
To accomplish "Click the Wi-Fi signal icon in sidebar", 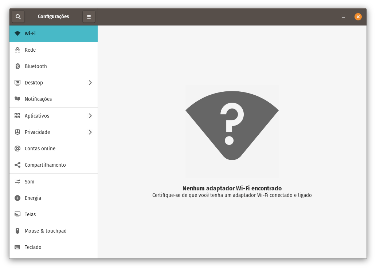I will tap(17, 33).
